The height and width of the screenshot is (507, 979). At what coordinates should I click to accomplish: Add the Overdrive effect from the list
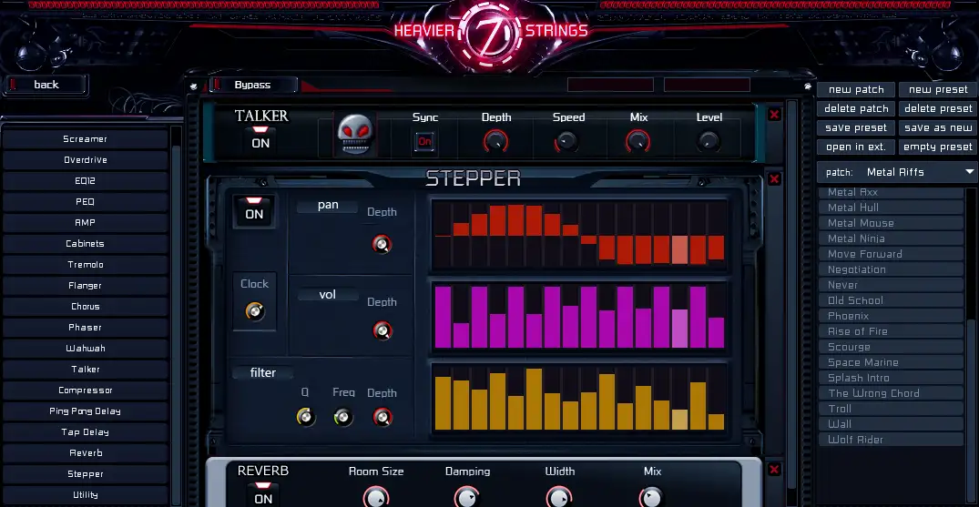[x=85, y=160]
